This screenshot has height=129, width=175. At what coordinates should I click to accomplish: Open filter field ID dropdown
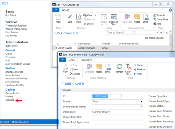pyautogui.click(x=157, y=33)
